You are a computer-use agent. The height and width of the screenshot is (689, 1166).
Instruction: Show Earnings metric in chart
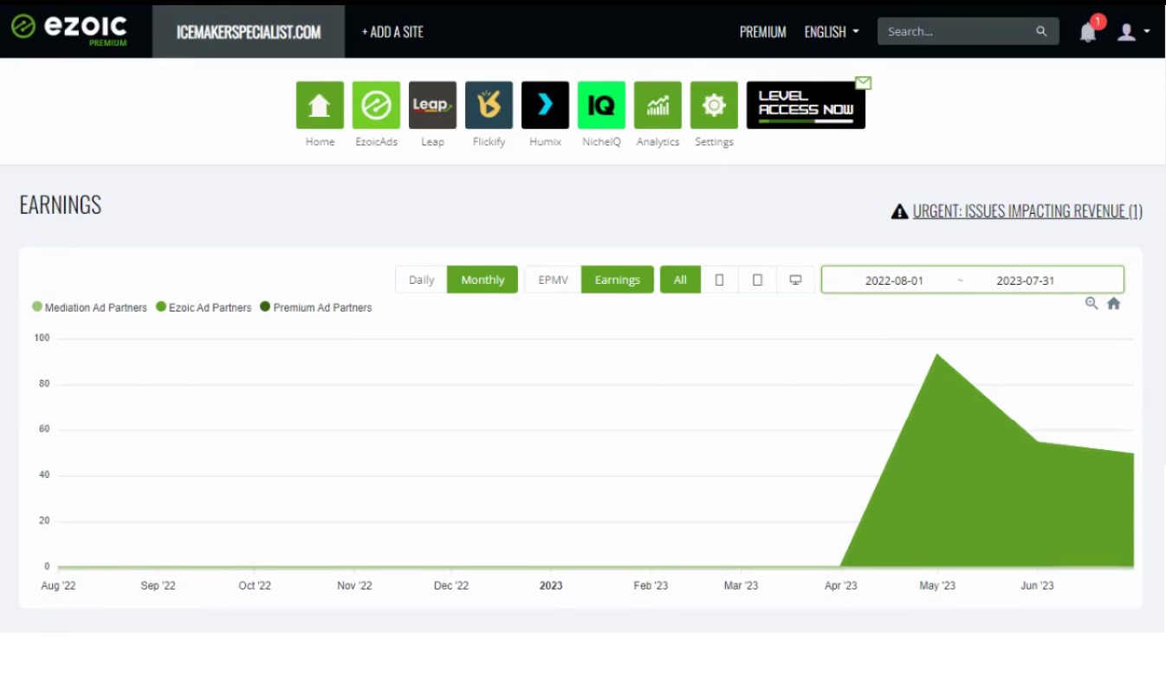tap(618, 280)
